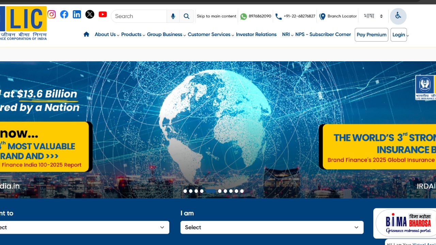This screenshot has height=245, width=436.
Task: Open LIC's Instagram page icon
Action: coord(51,14)
